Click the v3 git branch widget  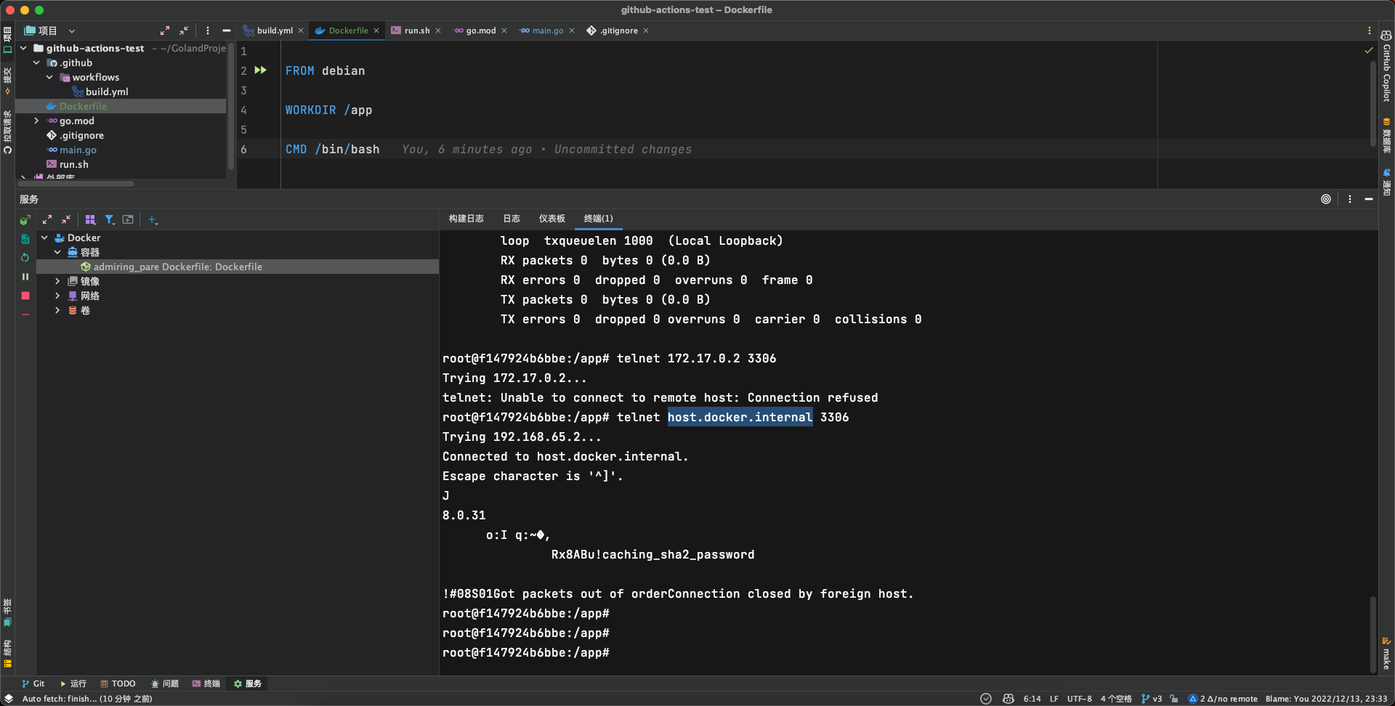coord(1152,699)
